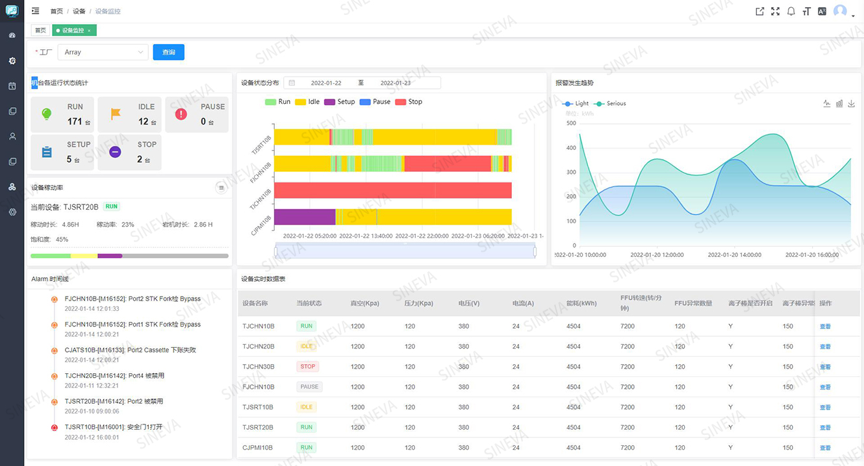The height and width of the screenshot is (466, 864).
Task: Change font size with the tT icon
Action: tap(806, 11)
